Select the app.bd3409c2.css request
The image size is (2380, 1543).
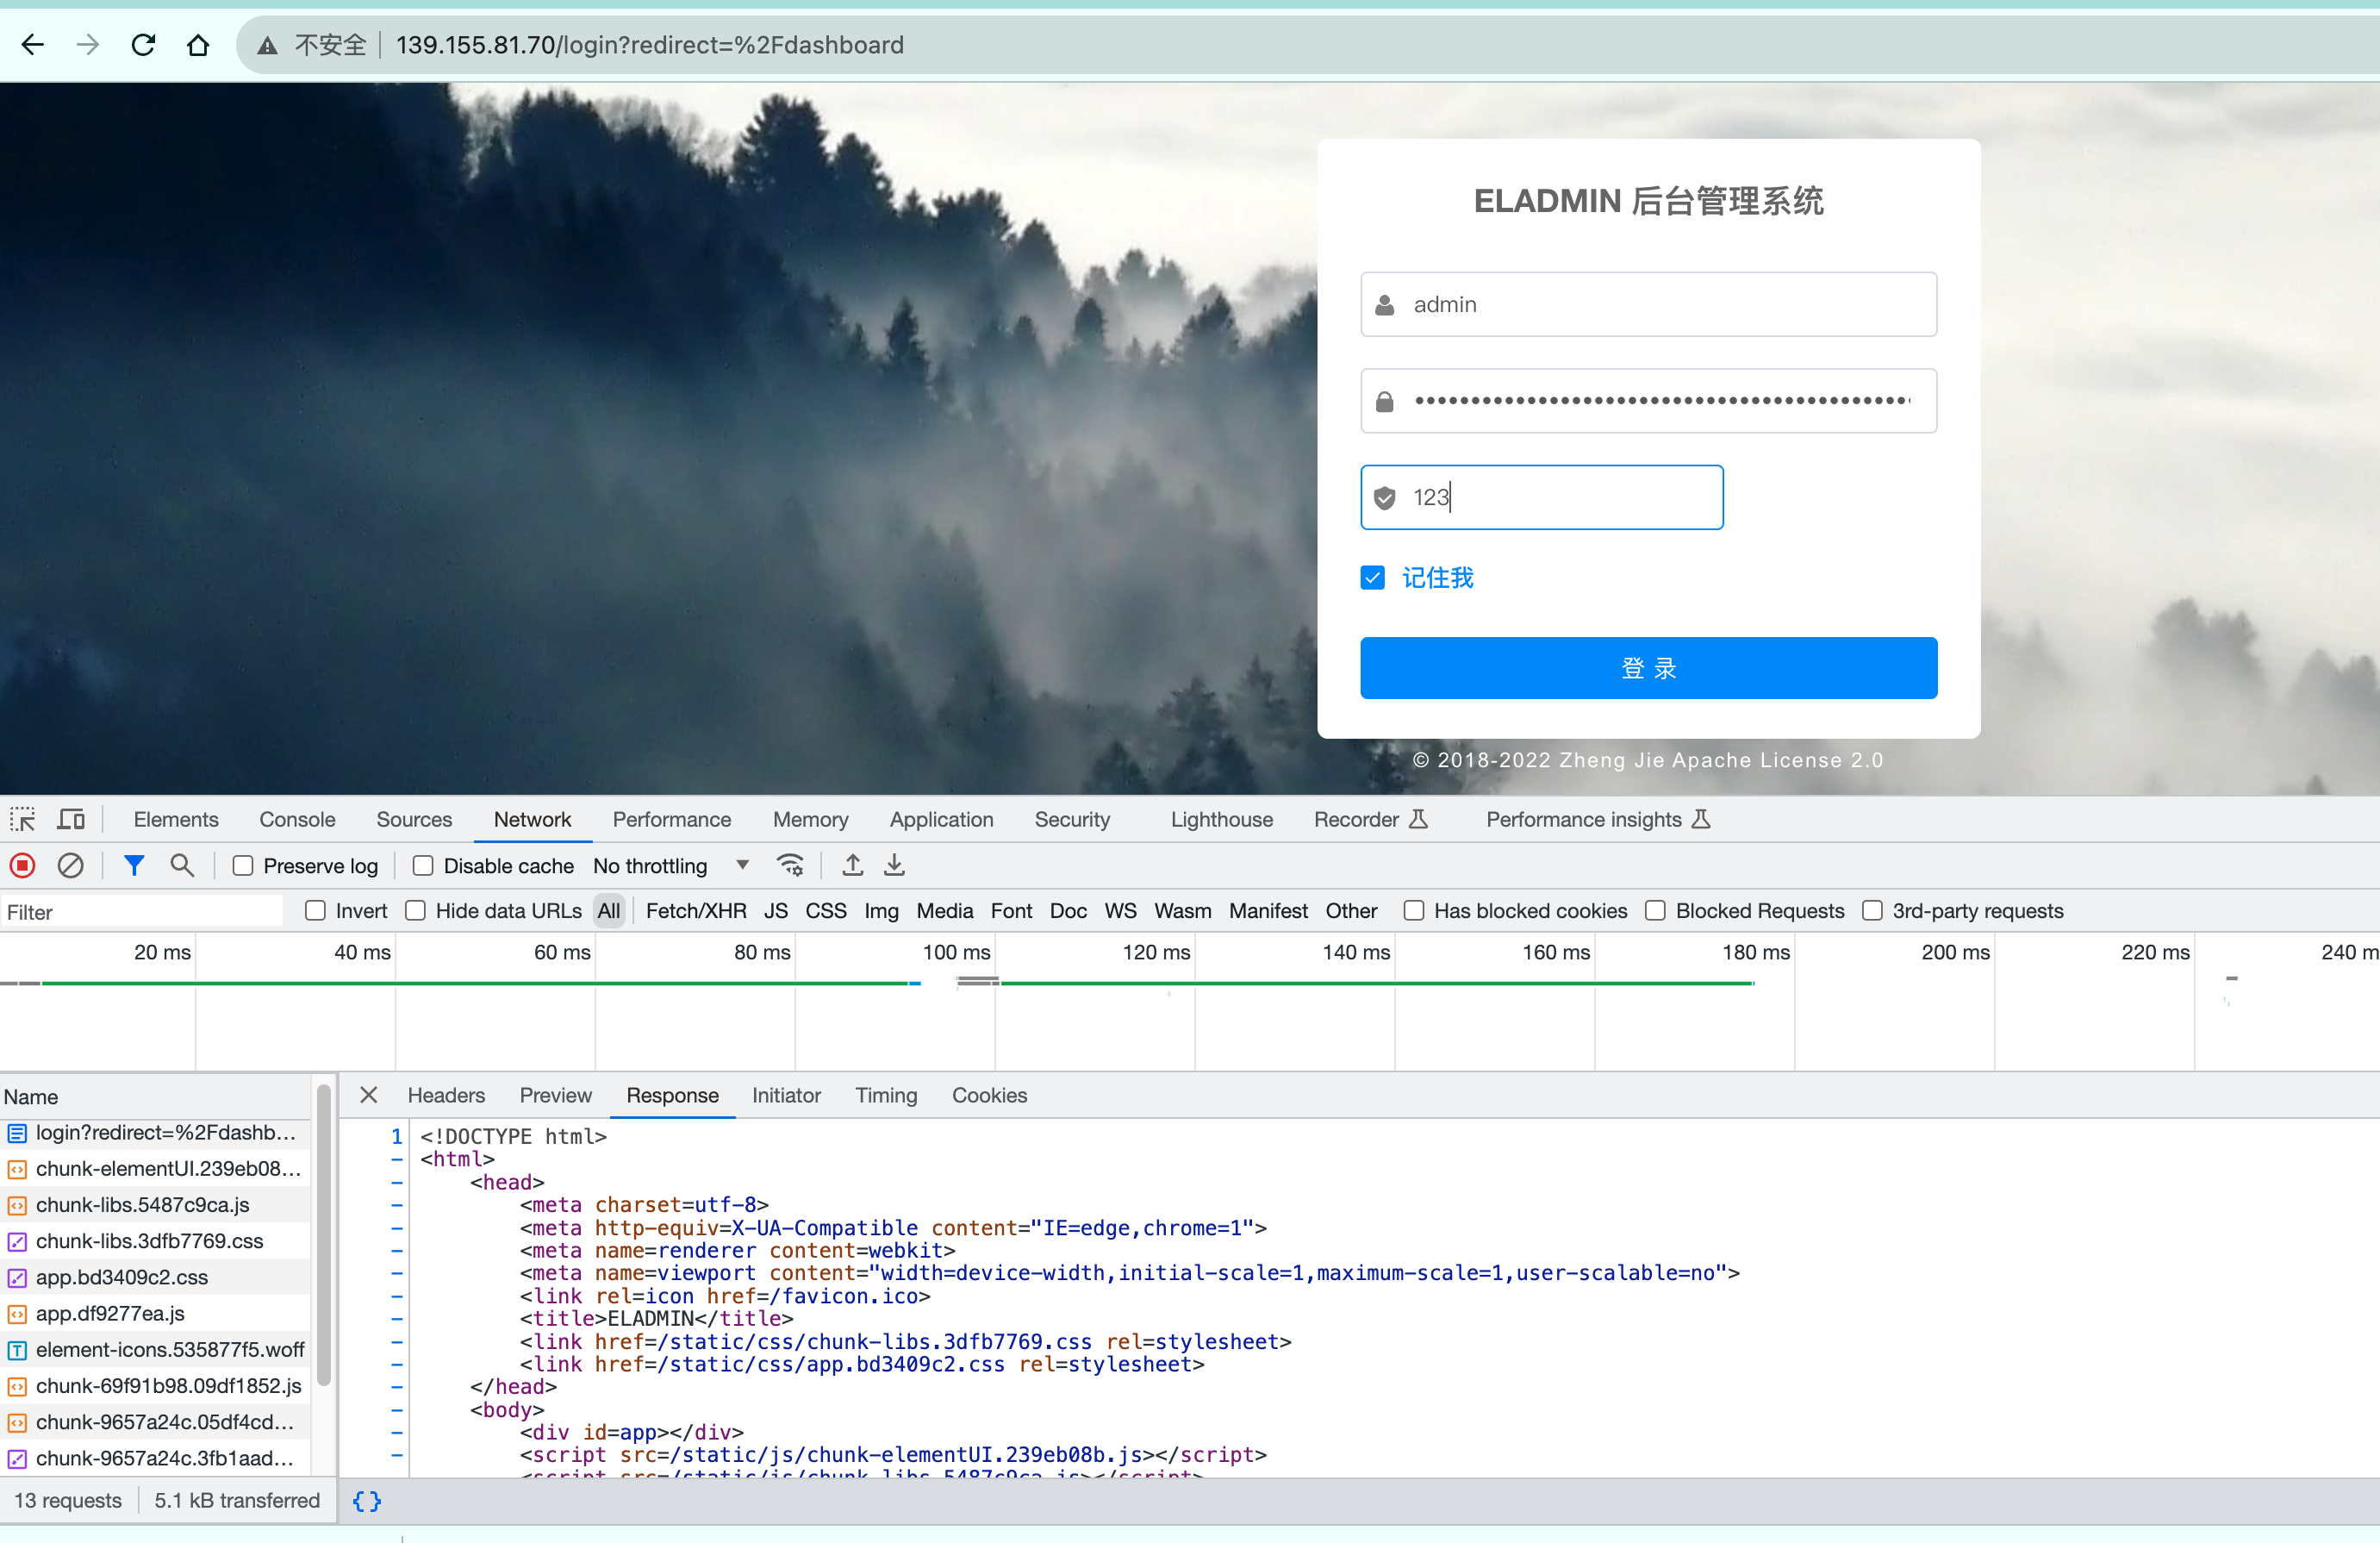(x=155, y=1277)
